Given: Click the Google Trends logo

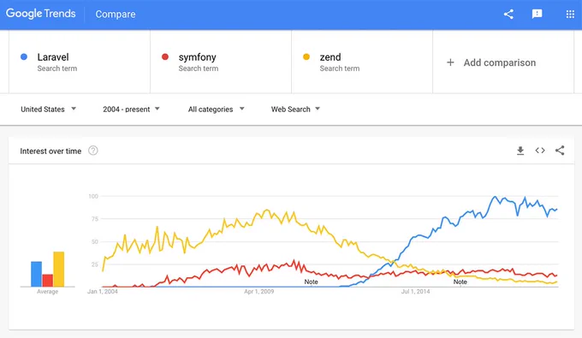Looking at the screenshot, I should (41, 14).
